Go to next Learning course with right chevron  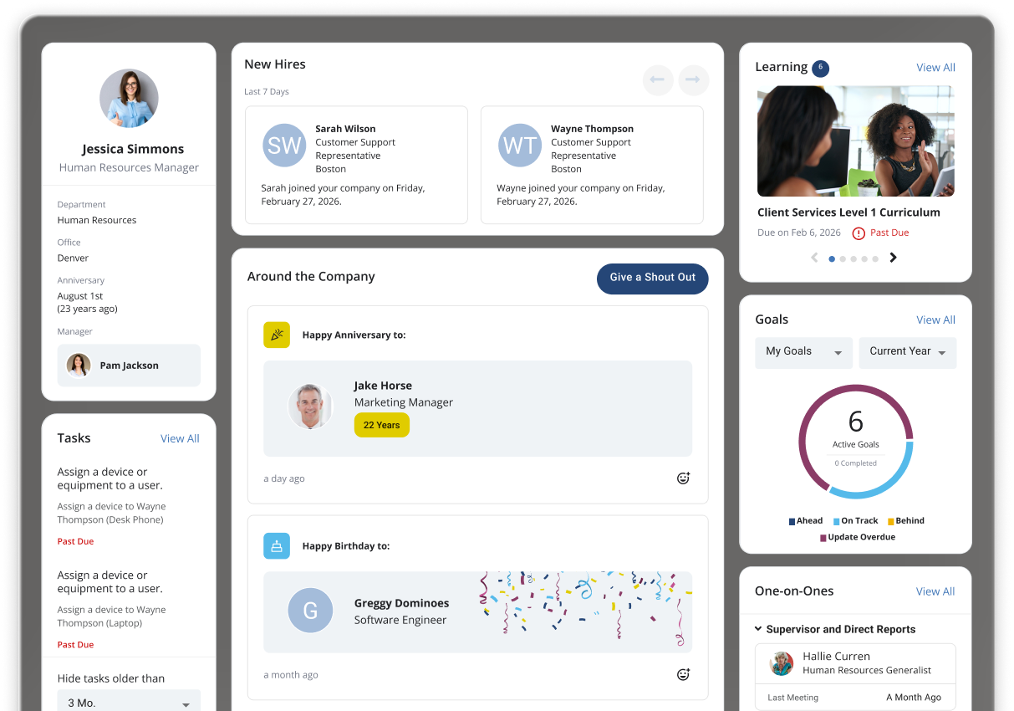tap(893, 258)
